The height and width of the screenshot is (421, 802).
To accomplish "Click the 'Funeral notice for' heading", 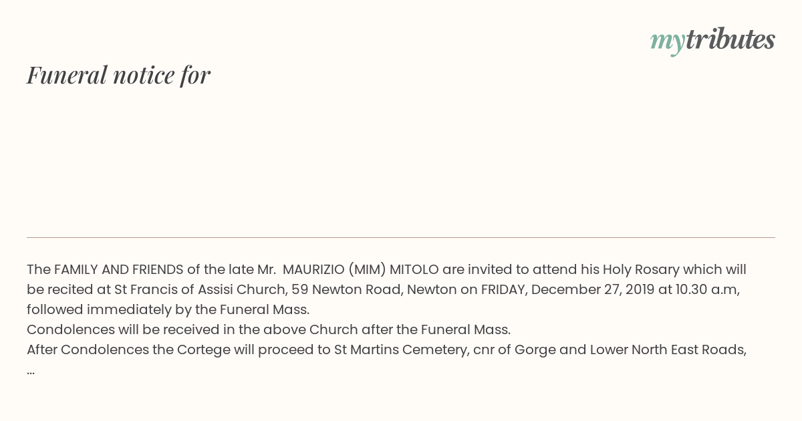I will pyautogui.click(x=118, y=75).
